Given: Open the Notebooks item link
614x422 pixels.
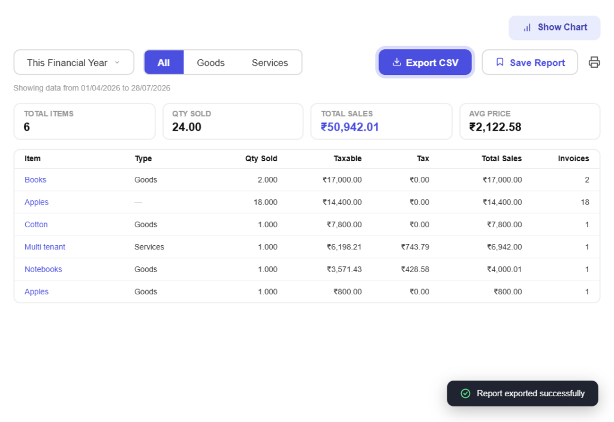Looking at the screenshot, I should pyautogui.click(x=43, y=269).
